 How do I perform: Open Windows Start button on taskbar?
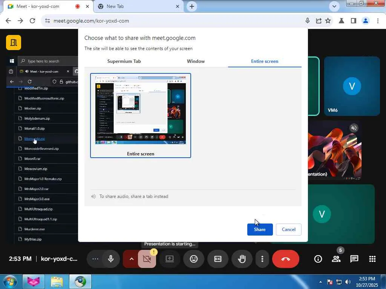(9, 281)
